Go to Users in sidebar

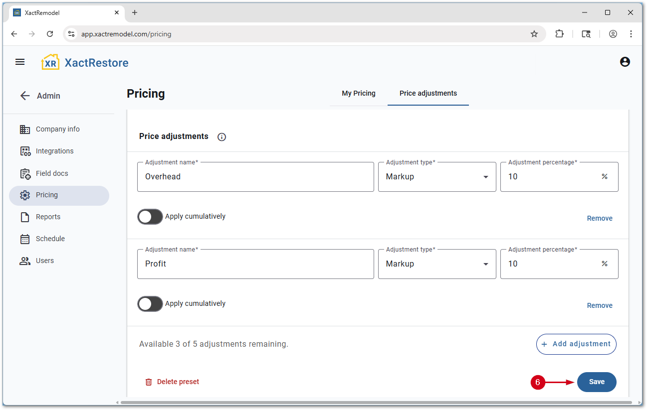click(x=44, y=261)
